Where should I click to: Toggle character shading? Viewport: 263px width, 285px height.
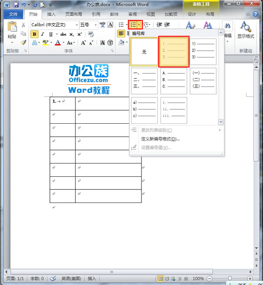pos(102,43)
